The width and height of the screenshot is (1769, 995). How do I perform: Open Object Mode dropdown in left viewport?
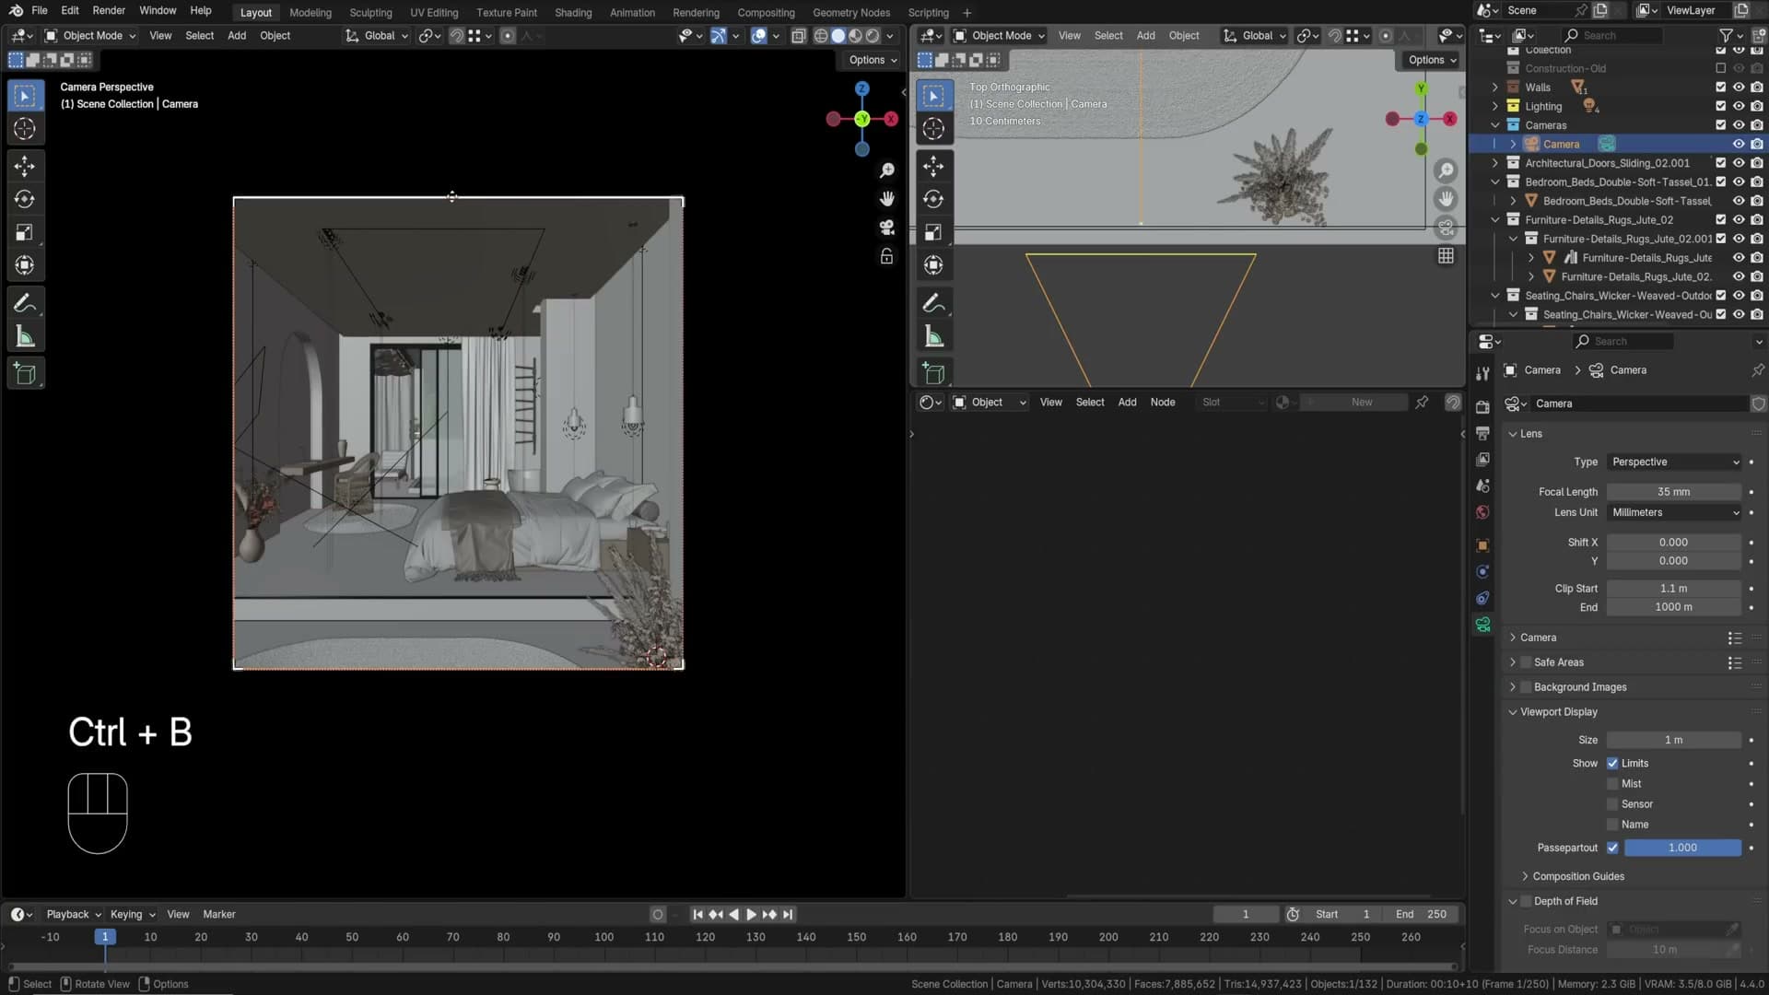coord(90,36)
